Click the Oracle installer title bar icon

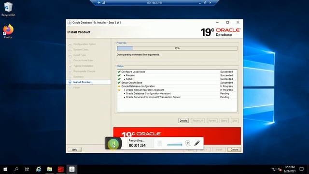coord(70,23)
